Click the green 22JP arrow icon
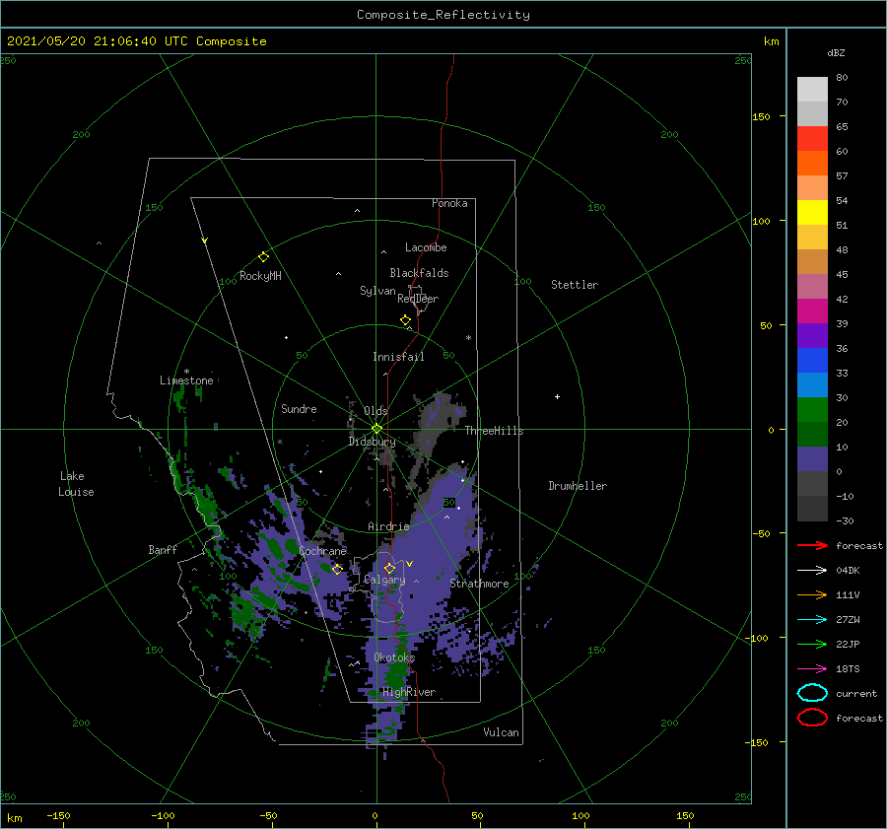The image size is (887, 829). [x=812, y=644]
